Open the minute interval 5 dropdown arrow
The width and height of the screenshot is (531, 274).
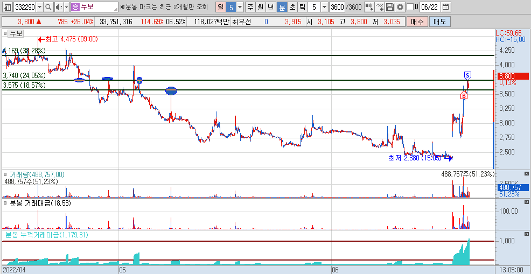(324, 7)
